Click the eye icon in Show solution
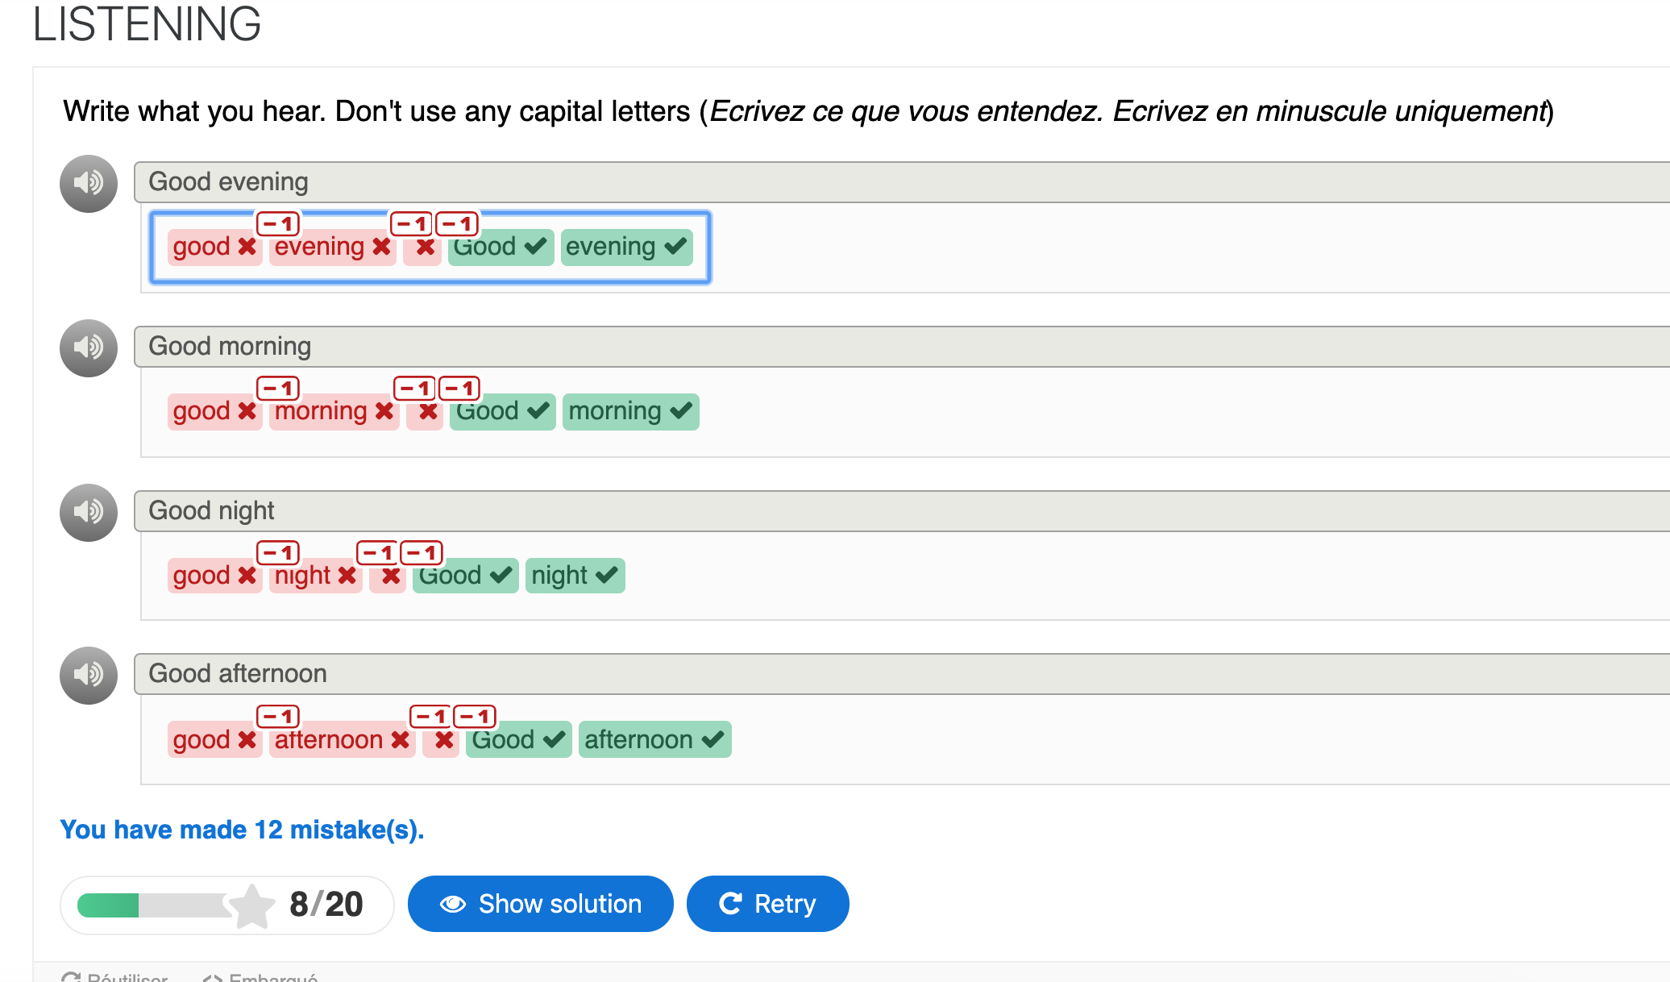The image size is (1670, 982). [x=453, y=904]
